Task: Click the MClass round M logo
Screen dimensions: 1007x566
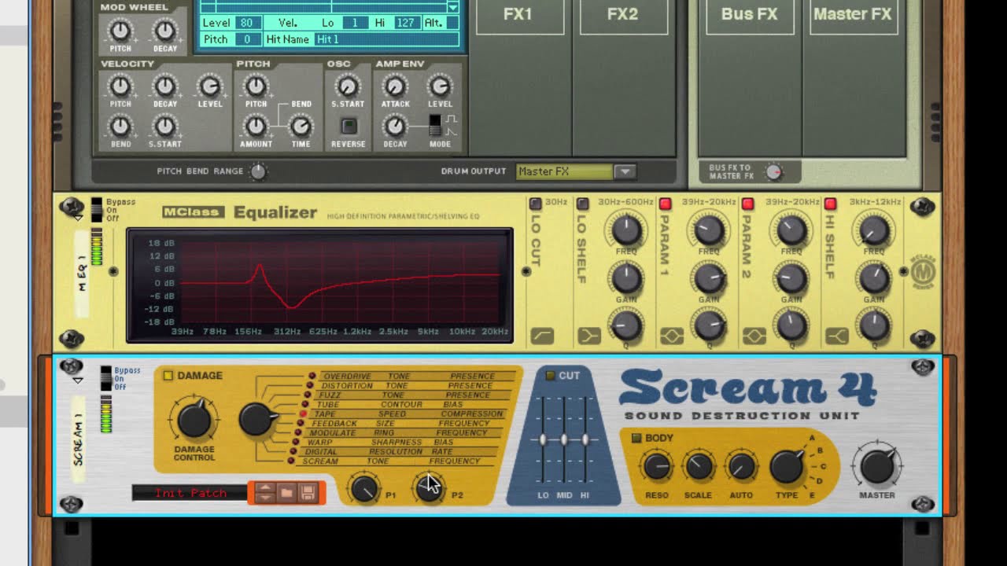Action: pyautogui.click(x=924, y=271)
